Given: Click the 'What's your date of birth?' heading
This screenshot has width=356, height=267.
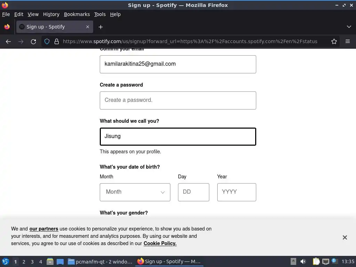Looking at the screenshot, I should 130,167.
